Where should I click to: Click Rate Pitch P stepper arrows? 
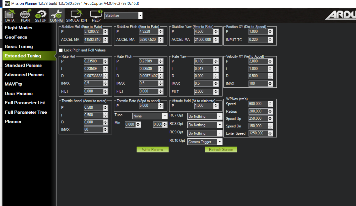coord(161,61)
